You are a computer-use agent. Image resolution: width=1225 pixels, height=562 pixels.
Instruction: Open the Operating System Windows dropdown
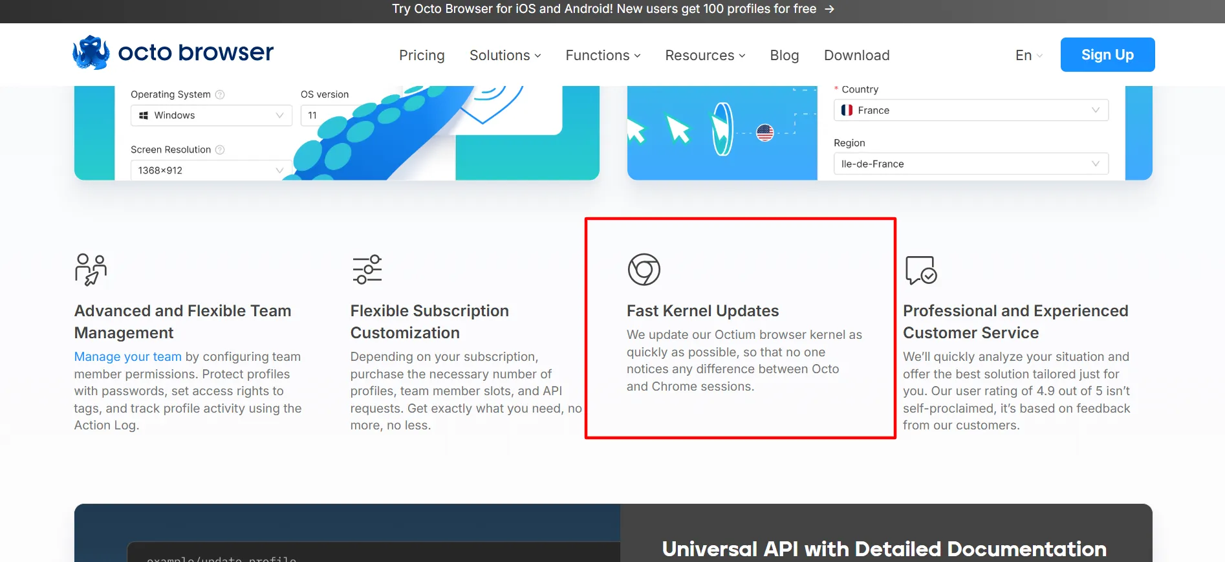[211, 115]
